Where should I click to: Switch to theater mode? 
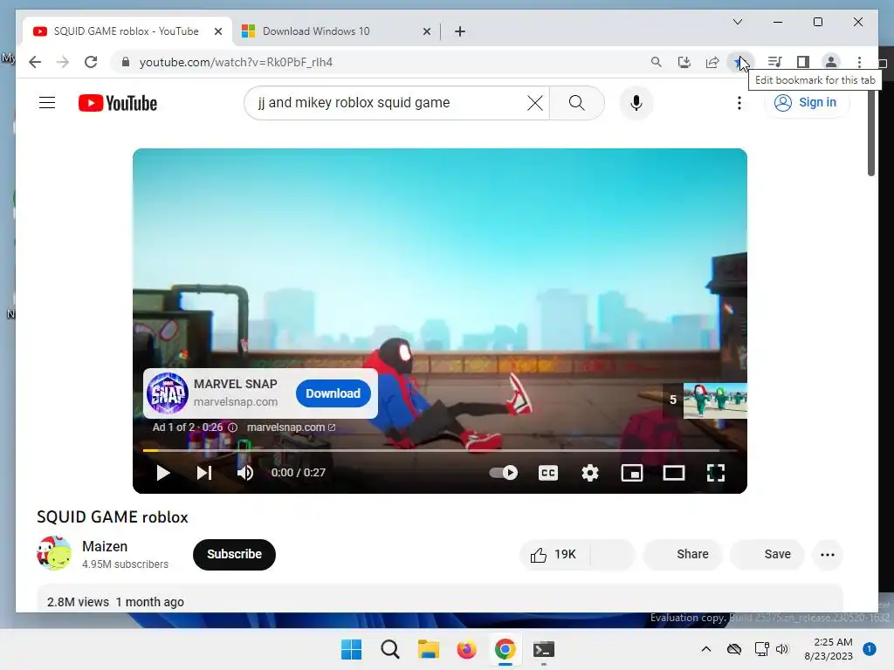(x=673, y=473)
